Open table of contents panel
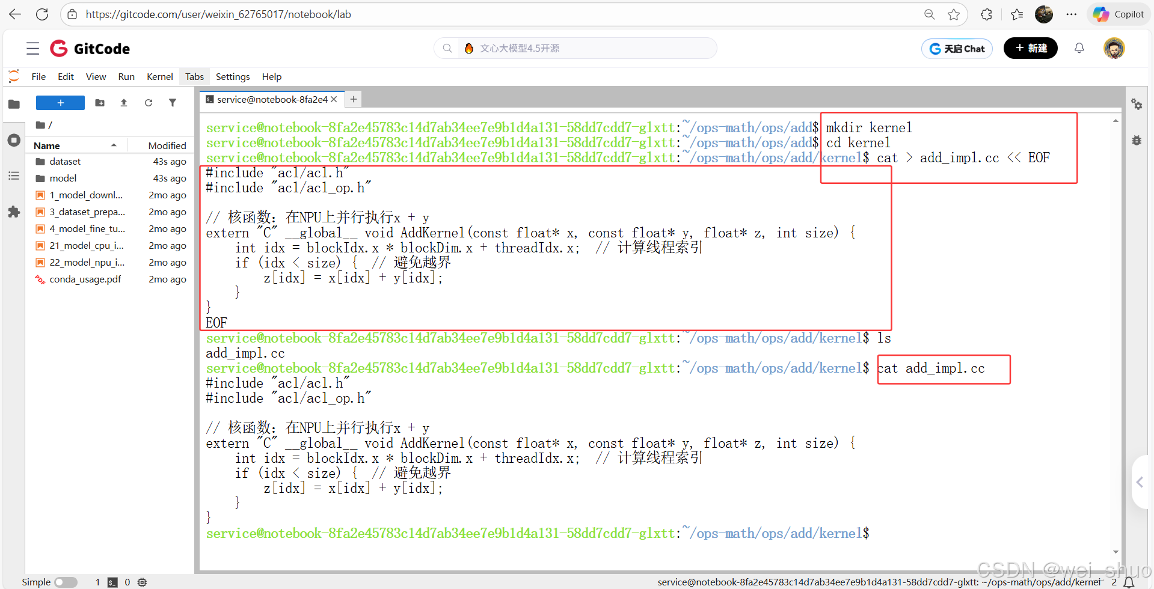Viewport: 1154px width, 589px height. [x=14, y=175]
